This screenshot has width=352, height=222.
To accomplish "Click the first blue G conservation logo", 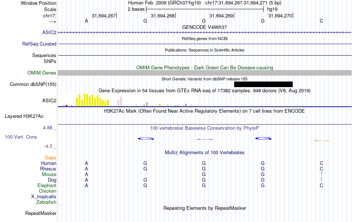I will (146, 139).
